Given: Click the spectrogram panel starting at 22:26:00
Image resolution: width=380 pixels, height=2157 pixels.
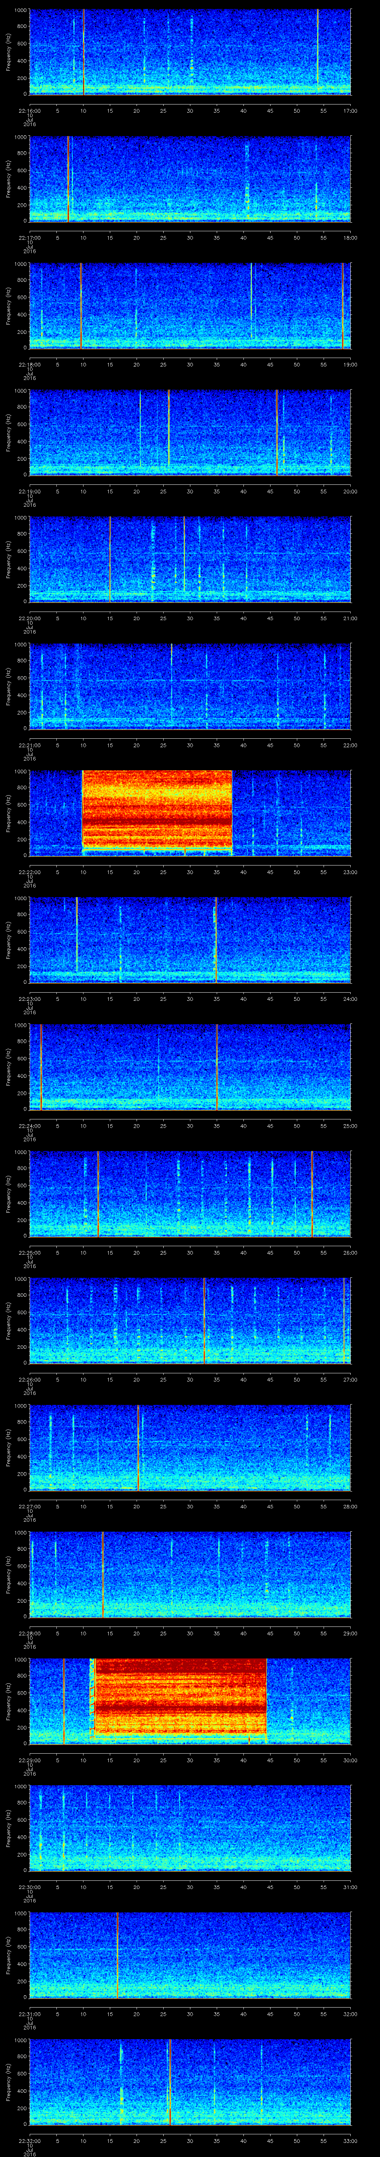Looking at the screenshot, I should 190,1321.
